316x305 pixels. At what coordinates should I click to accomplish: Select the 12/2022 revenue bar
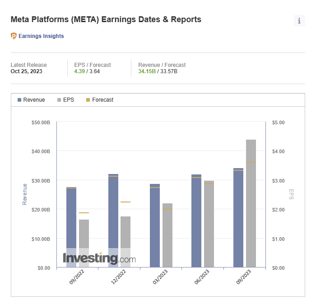tap(113, 221)
